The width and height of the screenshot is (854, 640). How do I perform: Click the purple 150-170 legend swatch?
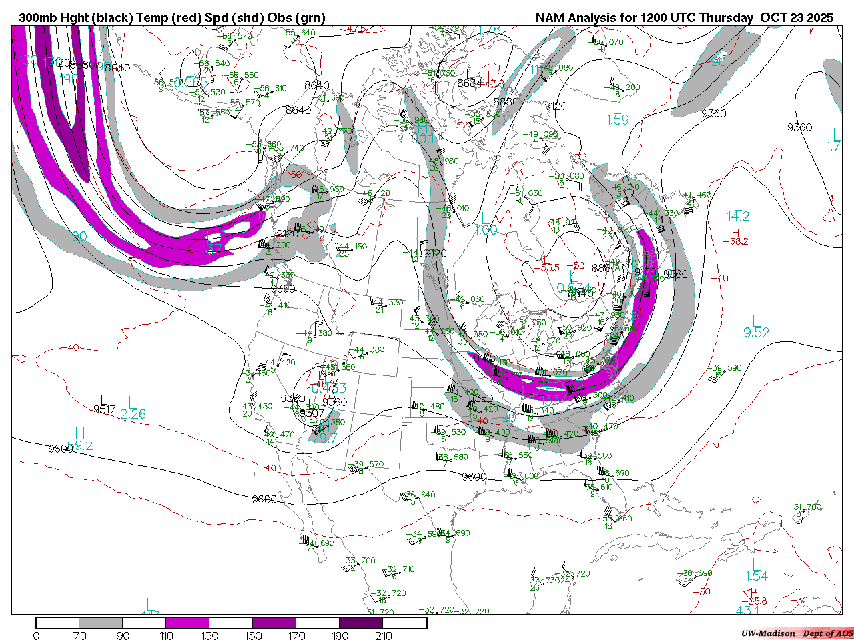[x=274, y=623]
